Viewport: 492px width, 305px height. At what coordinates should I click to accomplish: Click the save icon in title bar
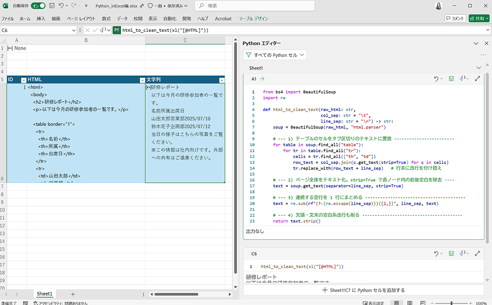pyautogui.click(x=52, y=6)
